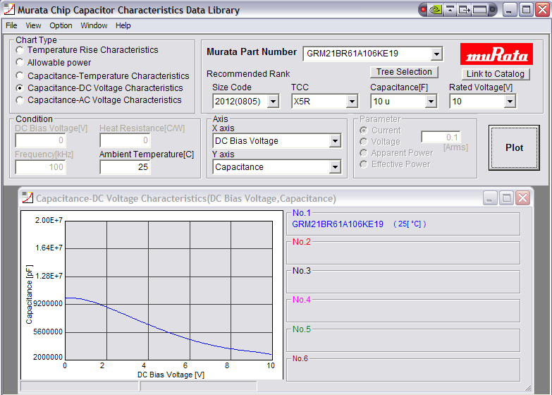Screen dimensions: 552x395
Task: Open the Rated Voltage[V] dropdown
Action: pyautogui.click(x=510, y=102)
